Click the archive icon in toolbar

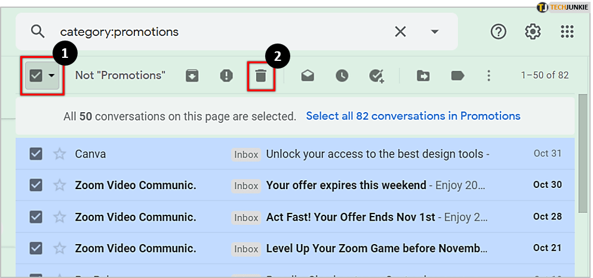click(192, 76)
